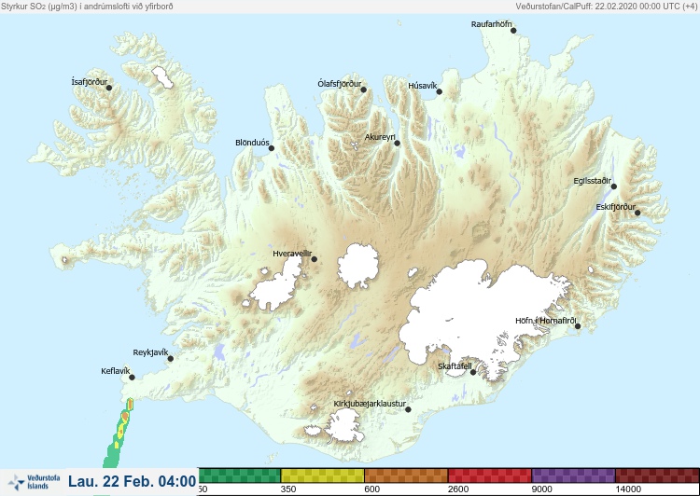Click the Raufarhöfn station dot
Screen dimensions: 700x496
[513, 31]
